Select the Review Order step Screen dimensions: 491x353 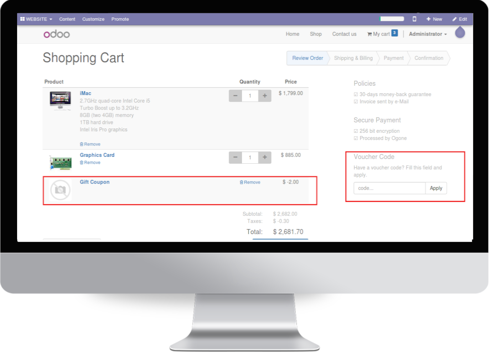(307, 58)
